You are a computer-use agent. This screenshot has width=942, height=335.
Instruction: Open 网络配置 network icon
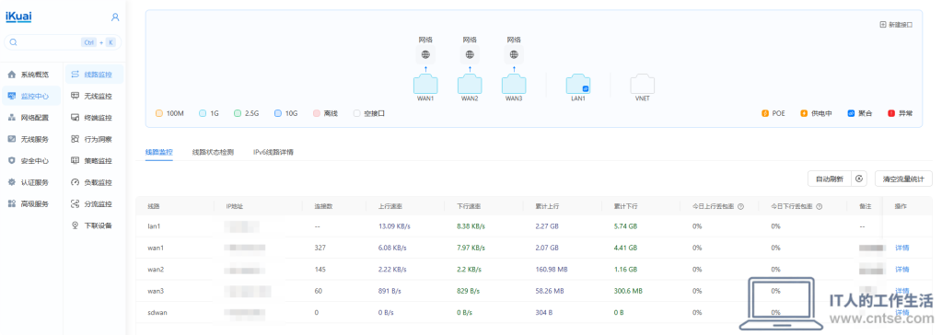tap(11, 118)
